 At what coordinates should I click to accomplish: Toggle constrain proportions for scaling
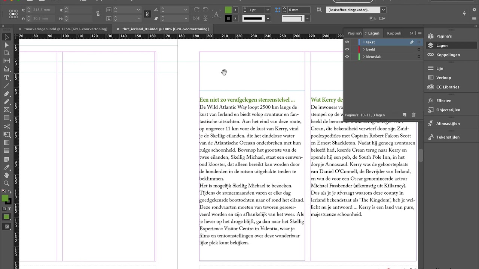pos(147,14)
